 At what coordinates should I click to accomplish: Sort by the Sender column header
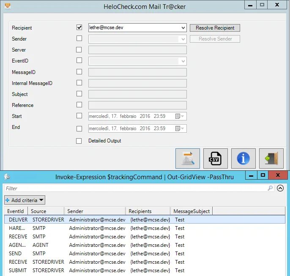point(95,211)
